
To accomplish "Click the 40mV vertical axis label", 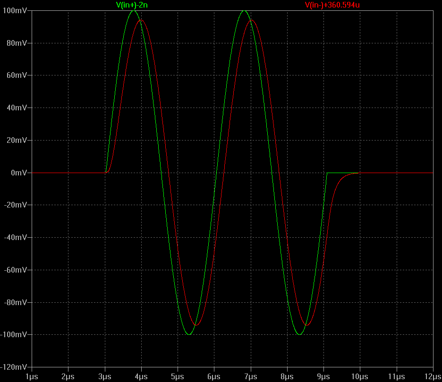I will tap(17, 108).
